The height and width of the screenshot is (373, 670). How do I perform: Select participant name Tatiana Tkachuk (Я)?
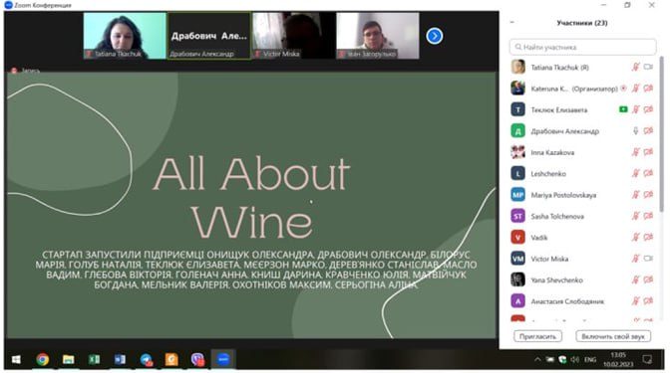point(559,68)
